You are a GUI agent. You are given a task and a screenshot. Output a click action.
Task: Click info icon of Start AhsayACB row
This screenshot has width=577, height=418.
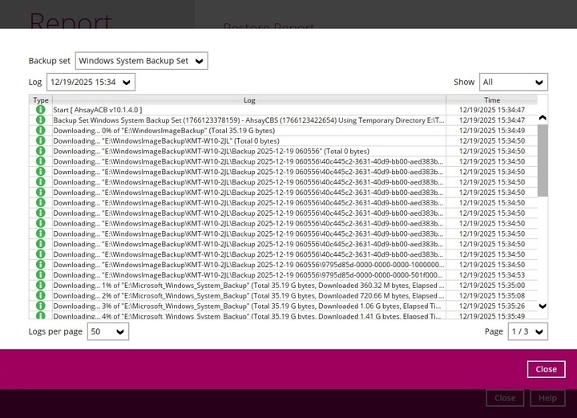tap(41, 110)
